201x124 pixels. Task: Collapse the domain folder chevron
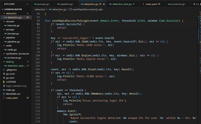tap(4, 22)
